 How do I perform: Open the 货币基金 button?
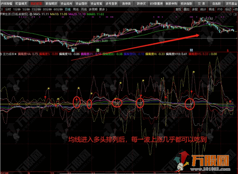(231, 4)
